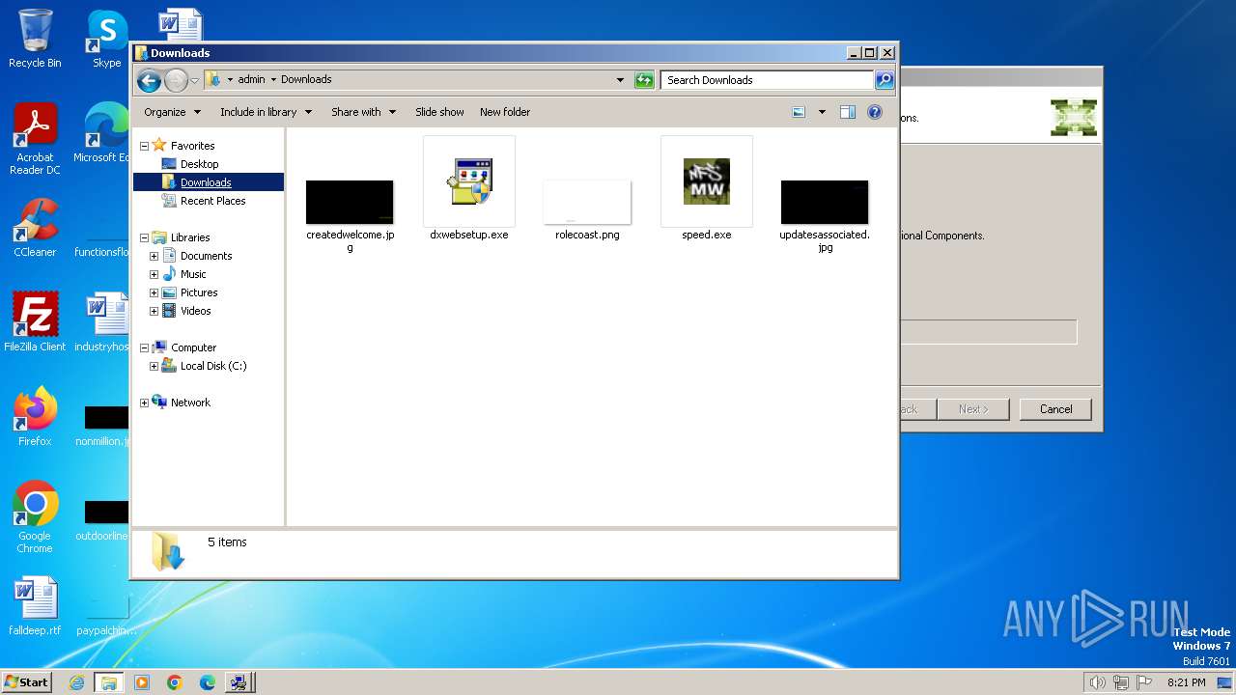
Task: Select Desktop under Favorites
Action: pos(199,164)
